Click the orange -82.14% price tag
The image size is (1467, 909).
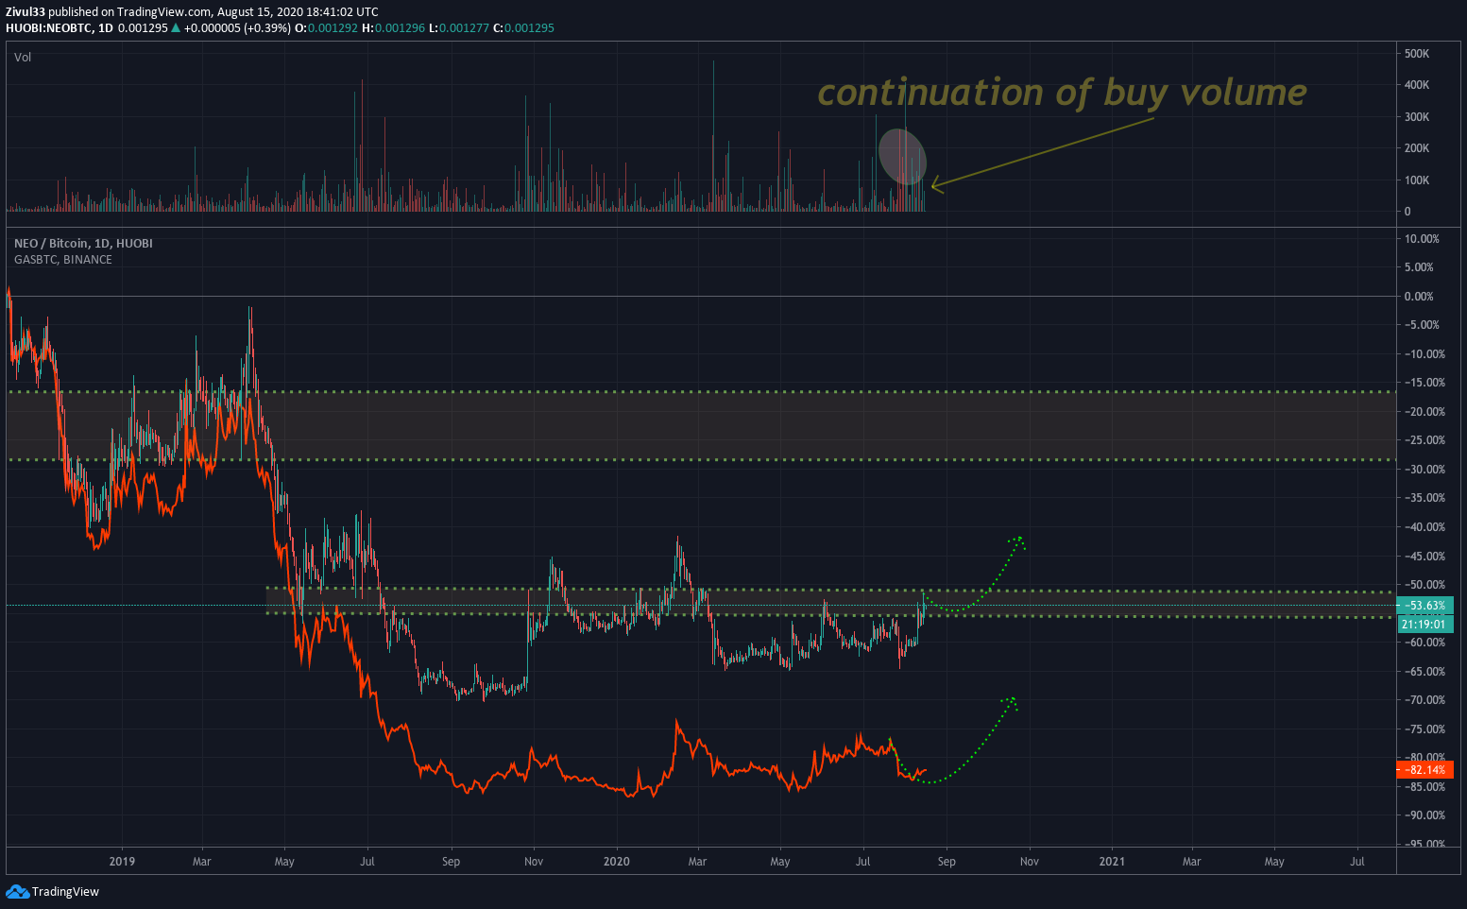pyautogui.click(x=1424, y=770)
